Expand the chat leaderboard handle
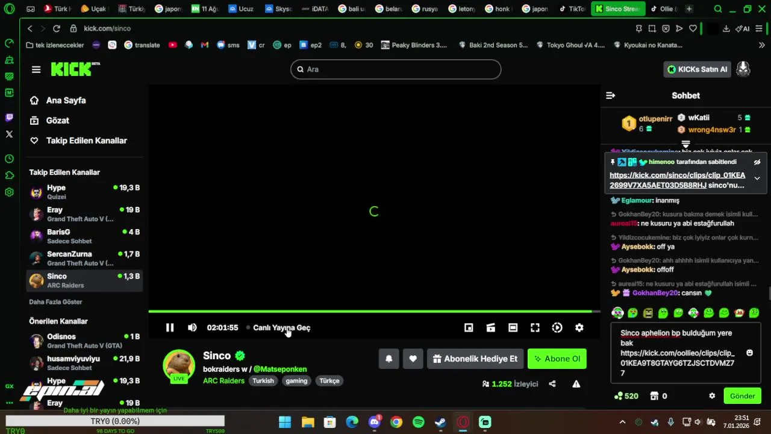The width and height of the screenshot is (771, 434). tap(685, 144)
